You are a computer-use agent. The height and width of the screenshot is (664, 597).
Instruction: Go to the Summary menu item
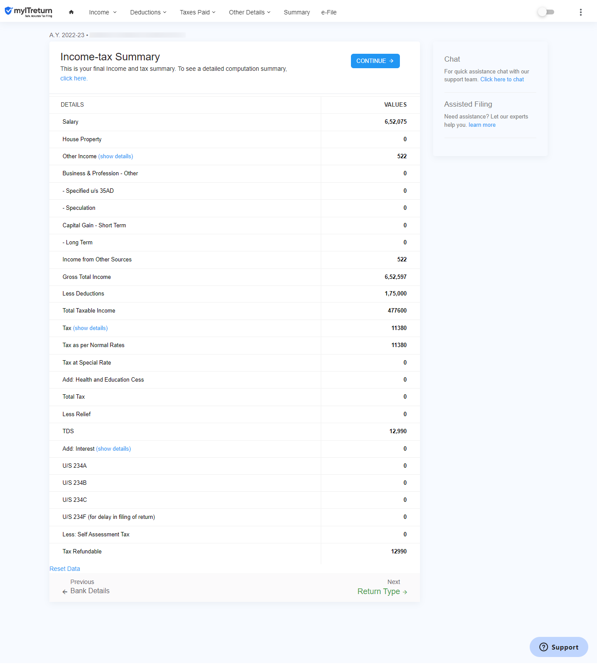click(297, 12)
